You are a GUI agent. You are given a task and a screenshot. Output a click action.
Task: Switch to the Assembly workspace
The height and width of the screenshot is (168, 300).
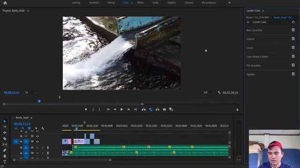94,3
